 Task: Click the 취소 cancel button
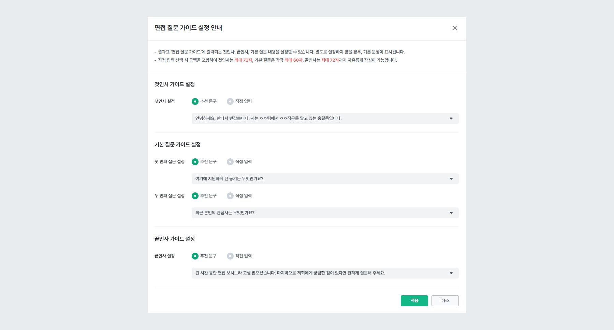(445, 301)
